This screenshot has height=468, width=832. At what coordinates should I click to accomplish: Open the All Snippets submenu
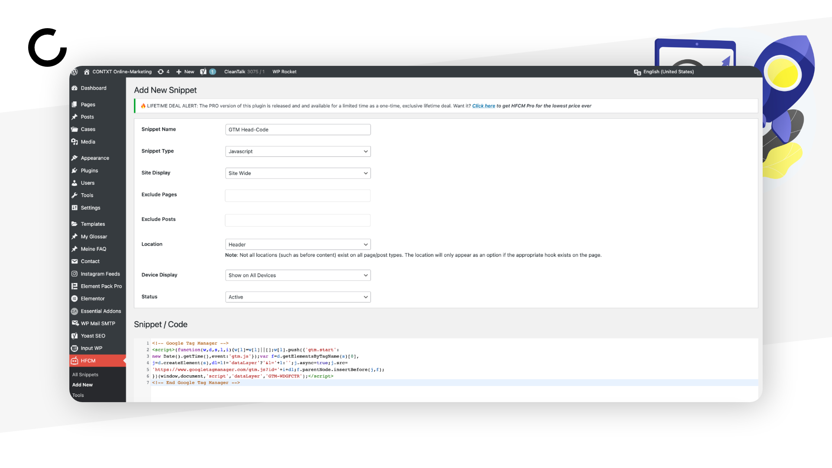85,374
